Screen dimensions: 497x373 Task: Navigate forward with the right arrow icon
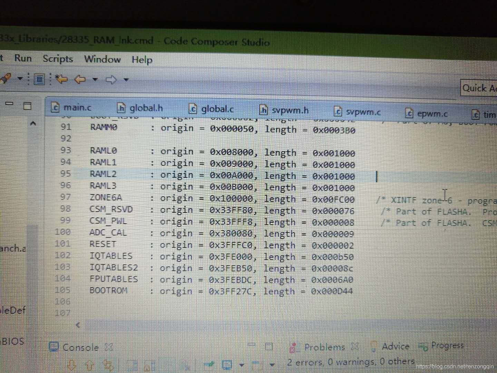[111, 80]
